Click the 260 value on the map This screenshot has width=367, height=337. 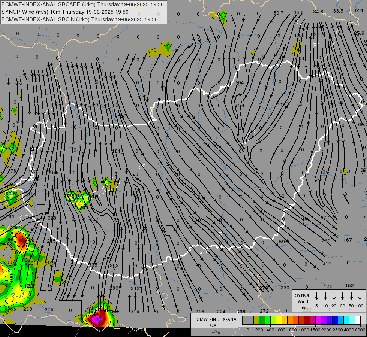pyautogui.click(x=326, y=240)
